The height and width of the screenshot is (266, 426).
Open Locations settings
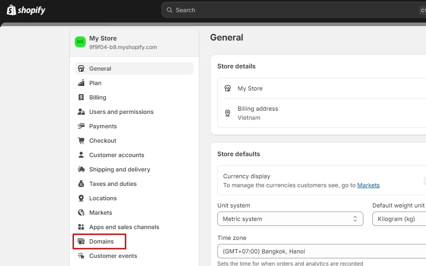click(x=134, y=198)
